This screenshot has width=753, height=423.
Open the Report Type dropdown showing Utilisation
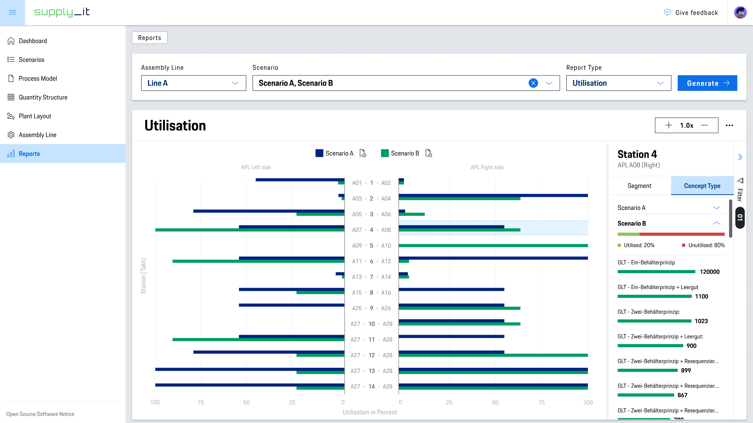(619, 83)
